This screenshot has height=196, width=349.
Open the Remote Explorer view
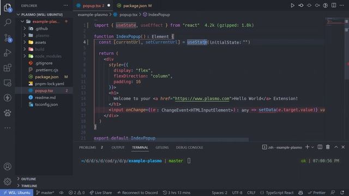[7, 83]
